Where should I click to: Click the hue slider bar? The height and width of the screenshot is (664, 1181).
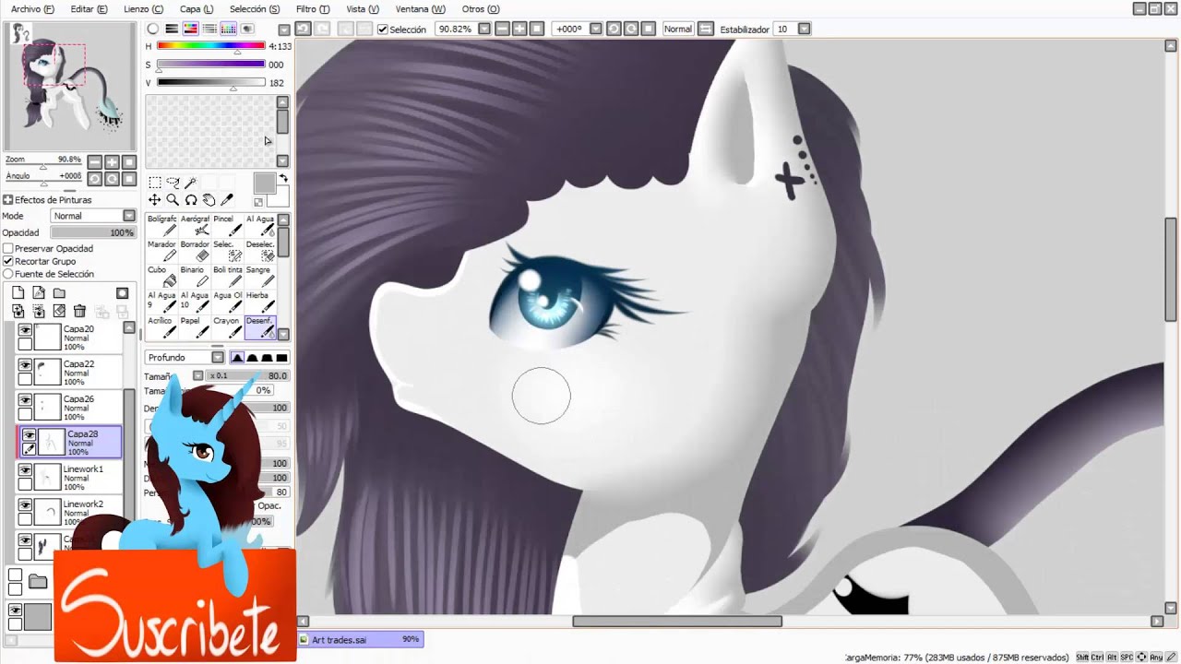click(x=210, y=46)
